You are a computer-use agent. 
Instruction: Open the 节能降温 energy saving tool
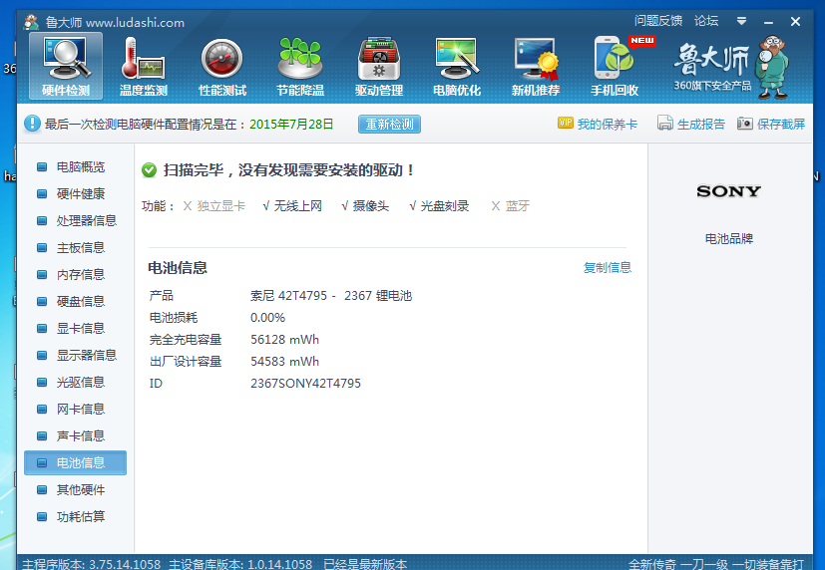click(x=300, y=66)
